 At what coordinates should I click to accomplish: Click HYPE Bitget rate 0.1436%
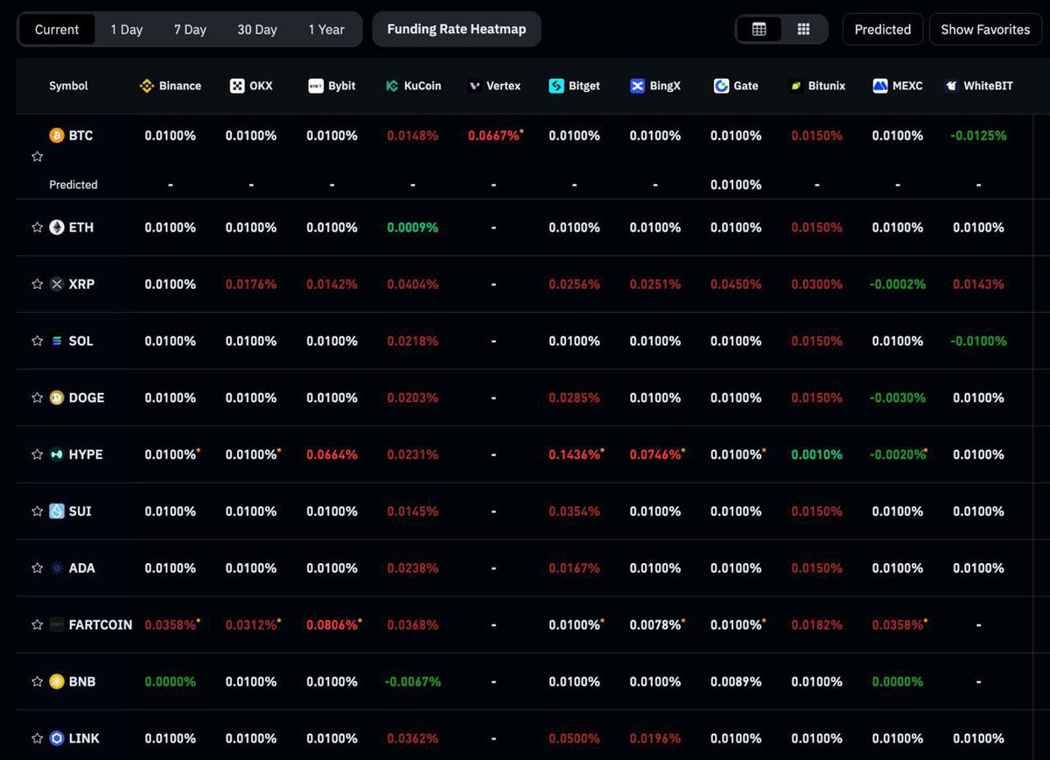575,454
